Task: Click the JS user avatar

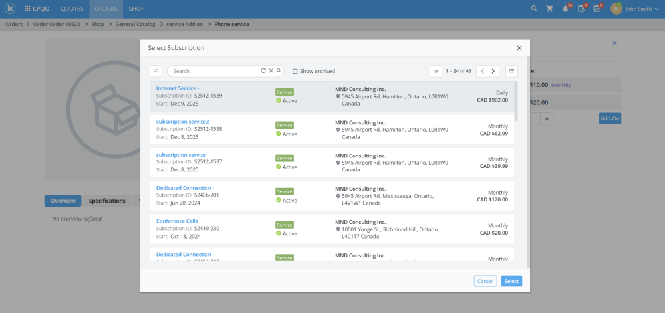Action: tap(616, 9)
